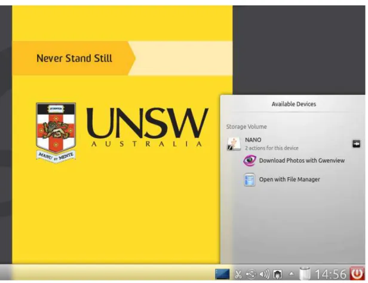Click the Storage Volume label
The width and height of the screenshot is (368, 283).
click(x=246, y=127)
